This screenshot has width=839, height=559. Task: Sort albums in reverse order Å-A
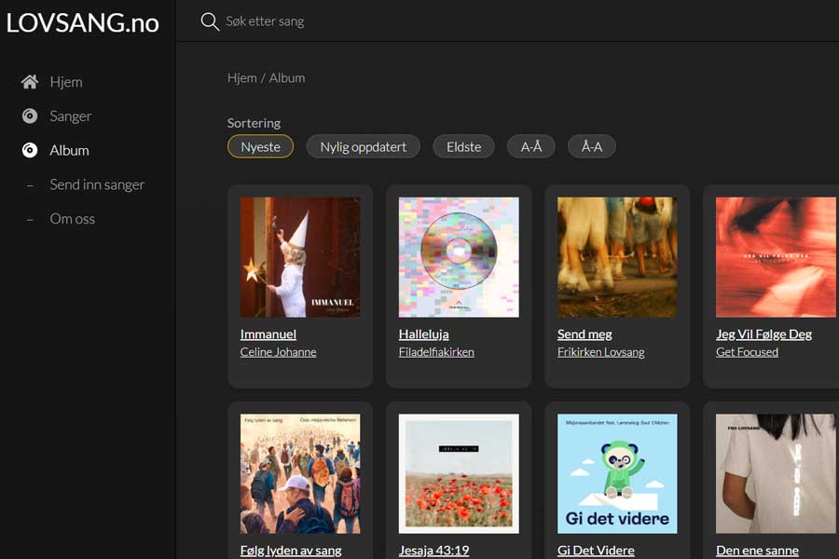pos(592,146)
